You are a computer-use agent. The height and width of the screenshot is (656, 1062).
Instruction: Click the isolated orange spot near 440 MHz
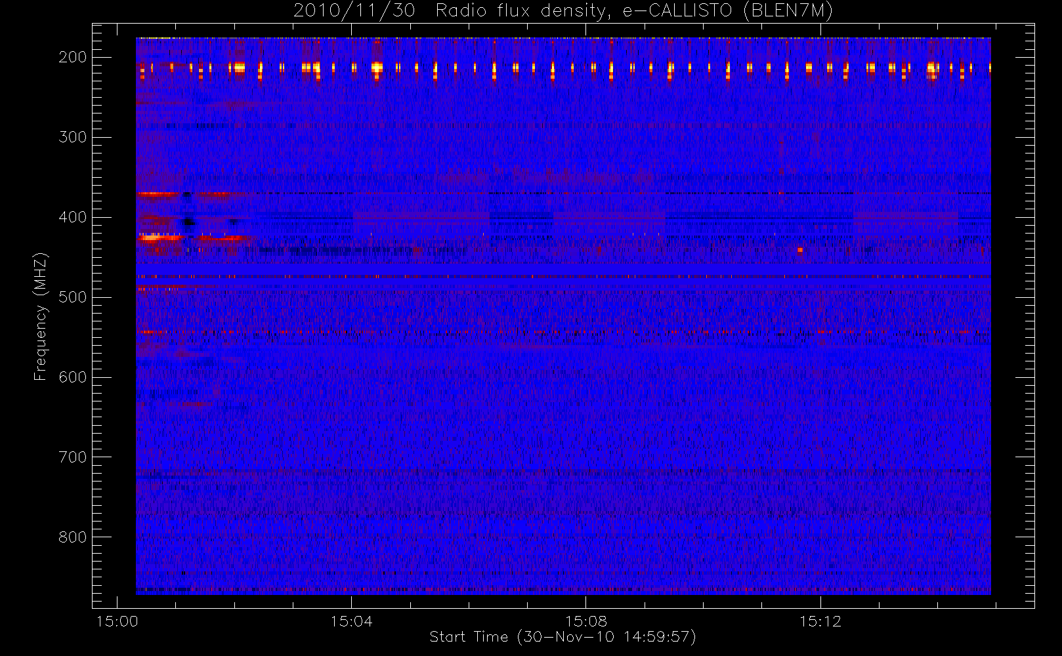coord(800,250)
